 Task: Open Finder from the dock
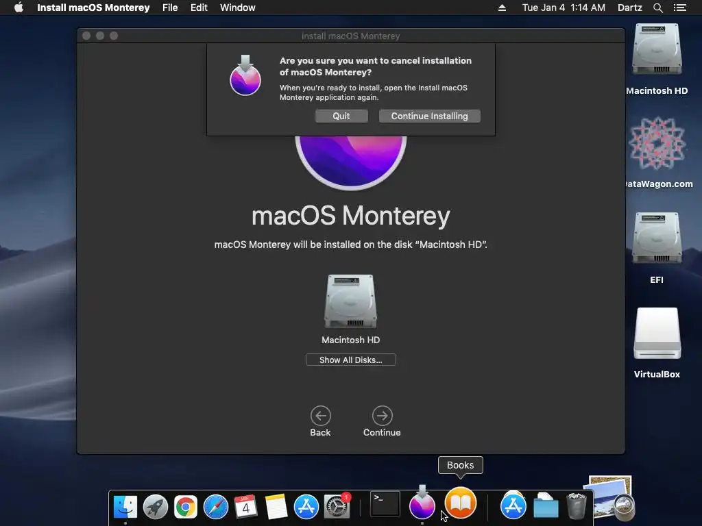125,507
